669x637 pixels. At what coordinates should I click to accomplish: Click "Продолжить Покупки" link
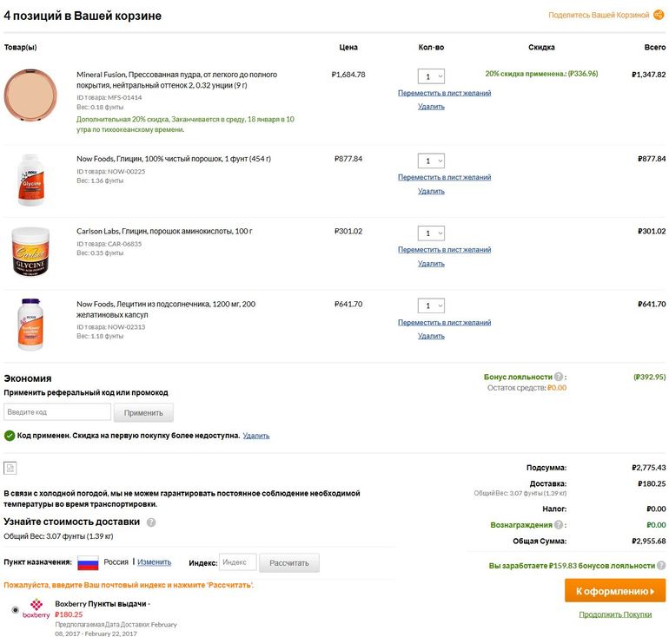pos(615,615)
